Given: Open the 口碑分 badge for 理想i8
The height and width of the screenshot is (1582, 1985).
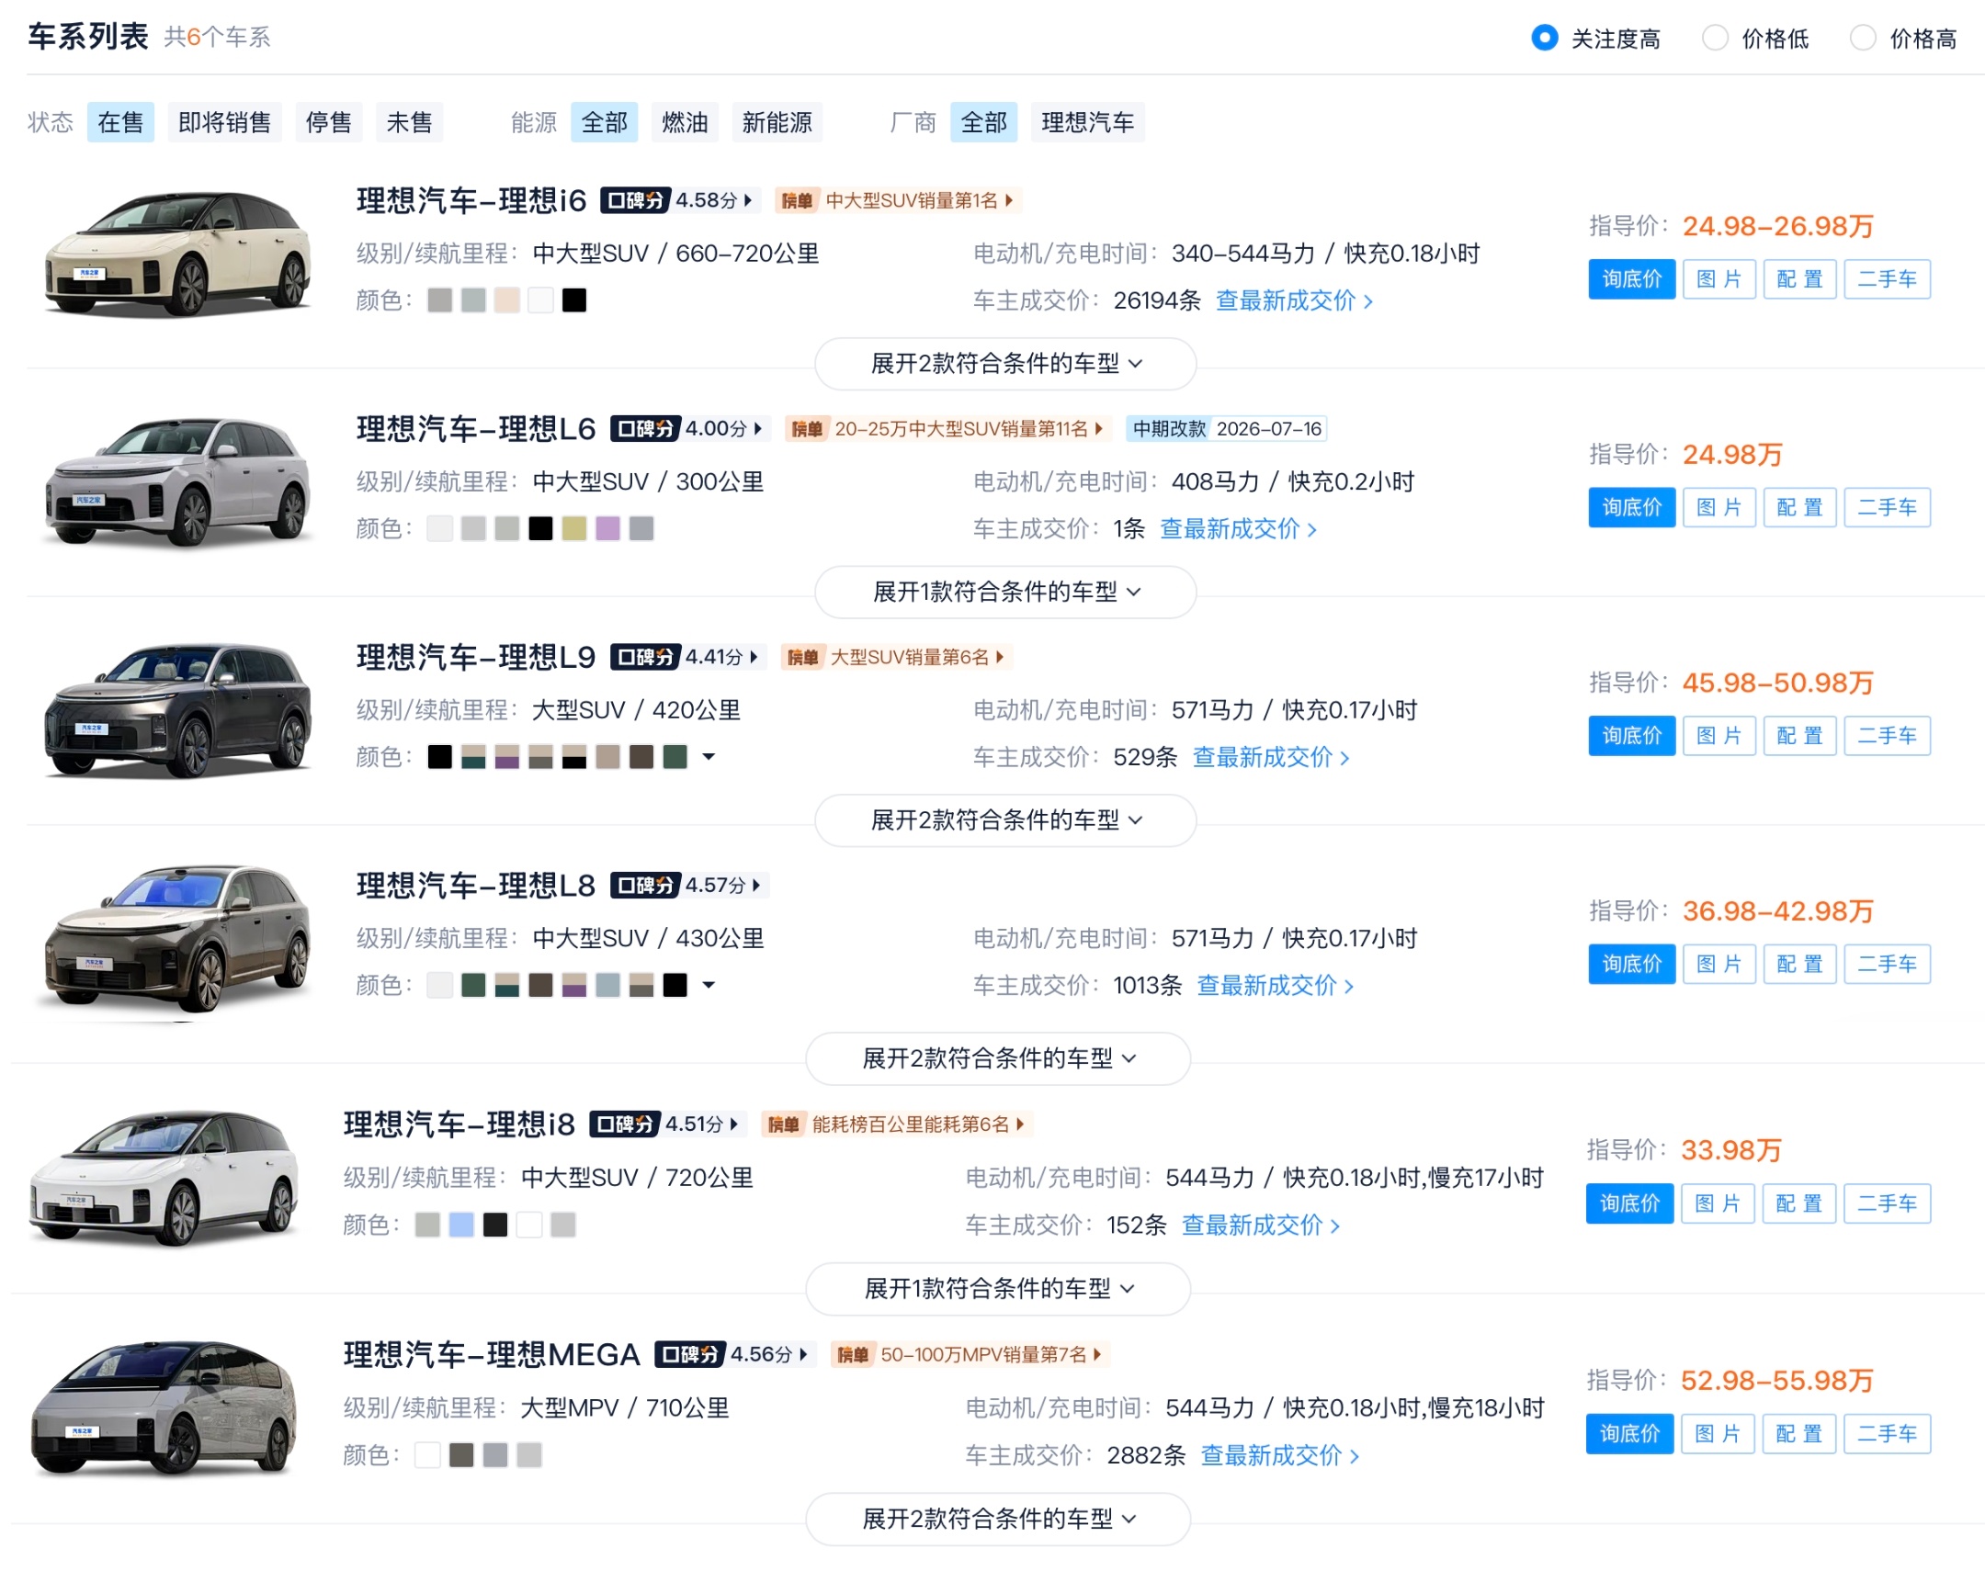Looking at the screenshot, I should point(666,1124).
